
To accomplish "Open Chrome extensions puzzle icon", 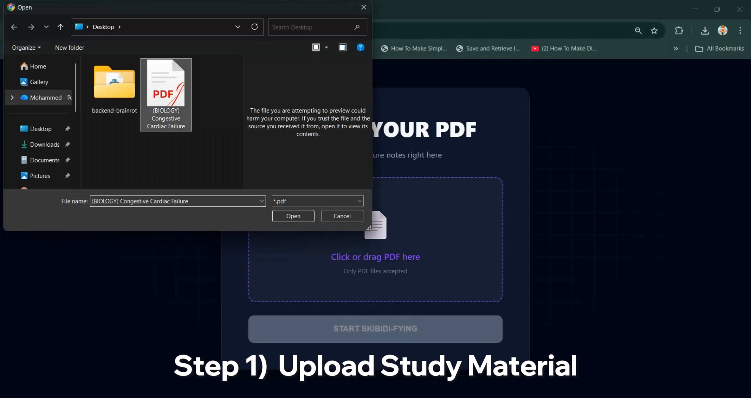I will click(679, 31).
